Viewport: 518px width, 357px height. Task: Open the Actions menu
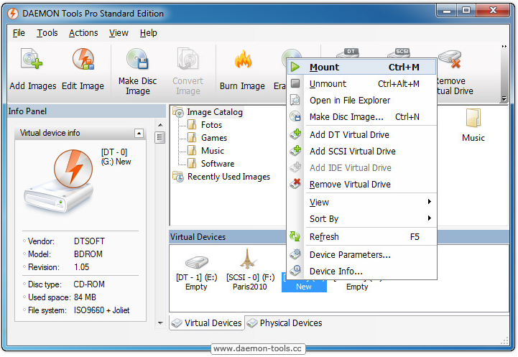[x=83, y=33]
